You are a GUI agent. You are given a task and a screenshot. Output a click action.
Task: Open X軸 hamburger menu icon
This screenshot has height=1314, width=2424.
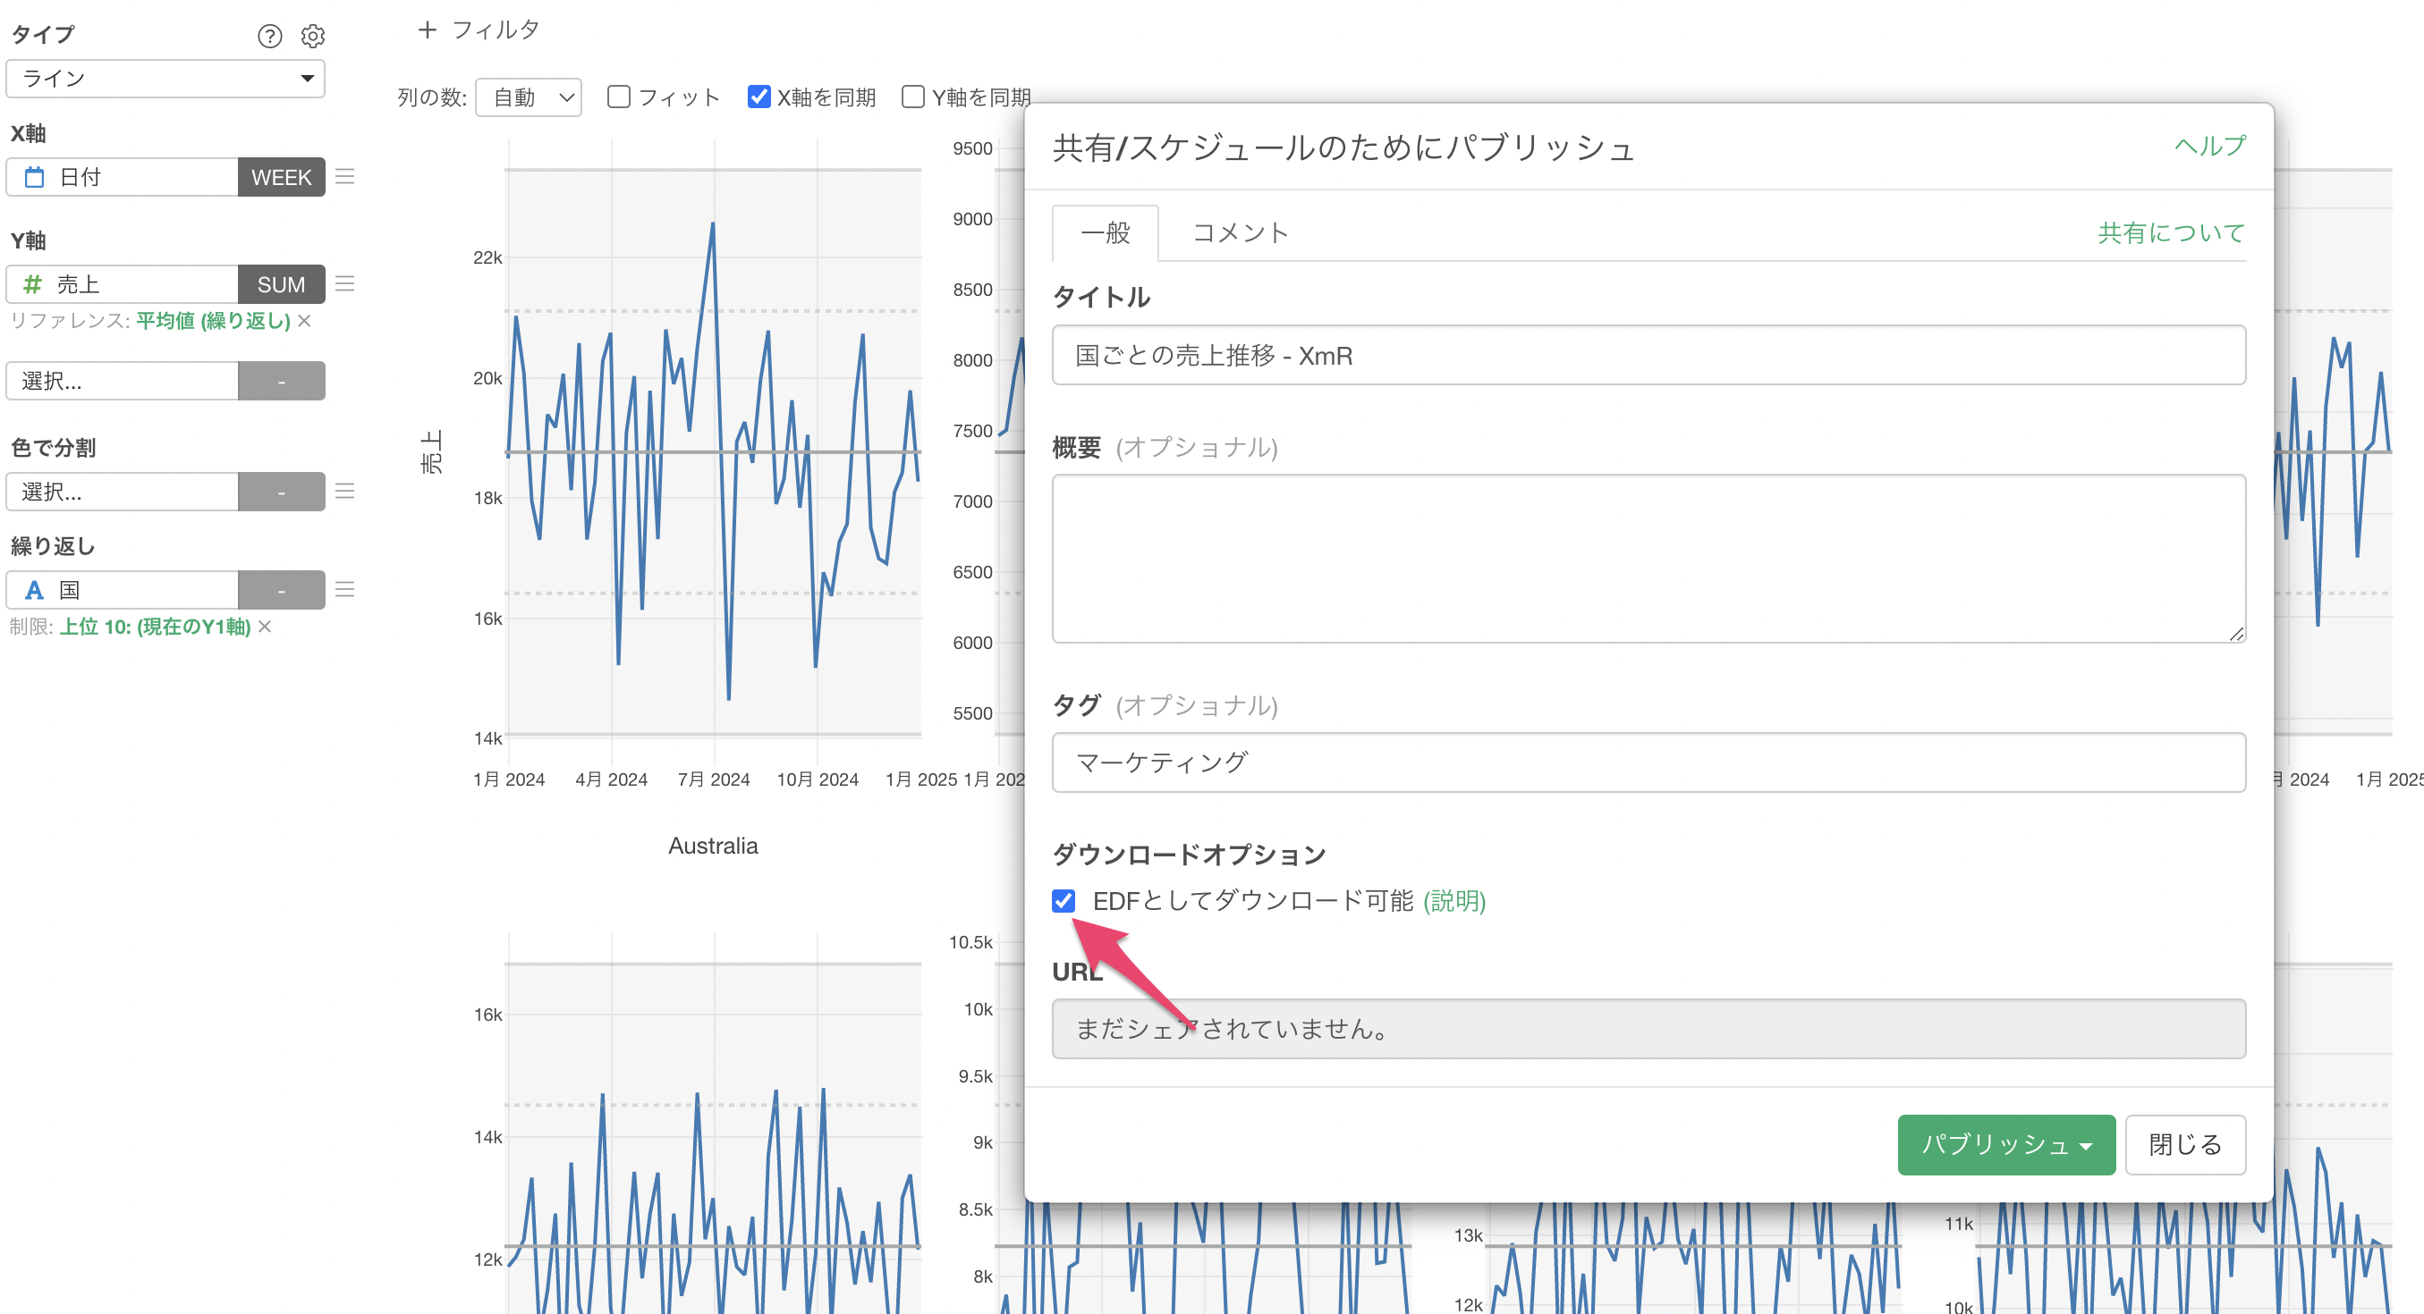pyautogui.click(x=344, y=177)
